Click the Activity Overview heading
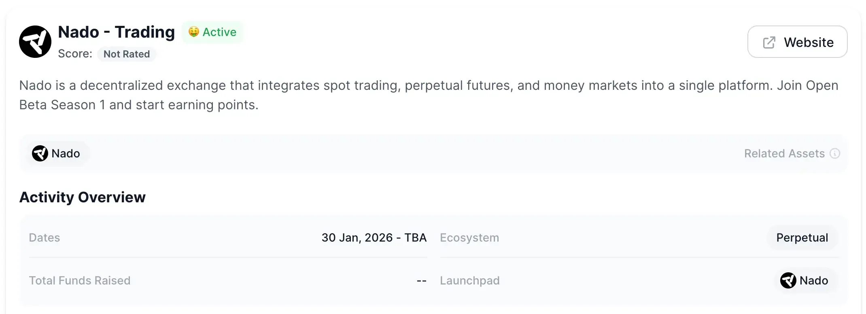The image size is (866, 314). (83, 197)
